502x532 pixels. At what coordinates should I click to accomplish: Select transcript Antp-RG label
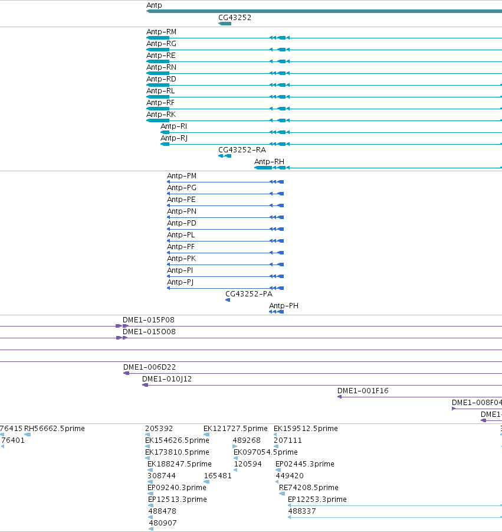pyautogui.click(x=161, y=44)
